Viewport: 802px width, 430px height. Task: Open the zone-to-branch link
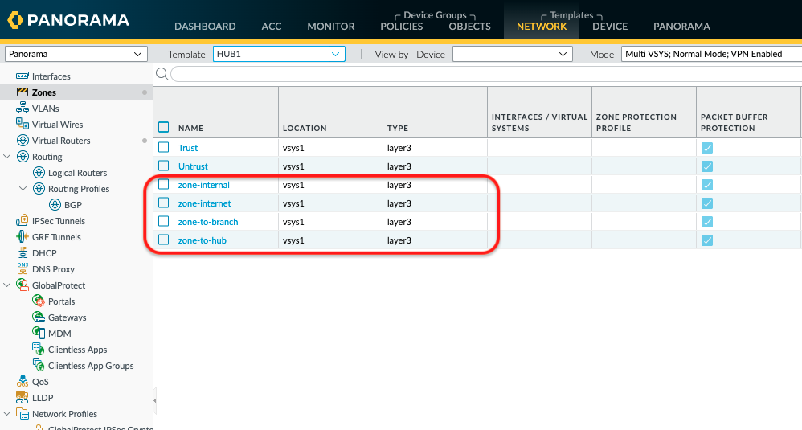click(x=208, y=221)
